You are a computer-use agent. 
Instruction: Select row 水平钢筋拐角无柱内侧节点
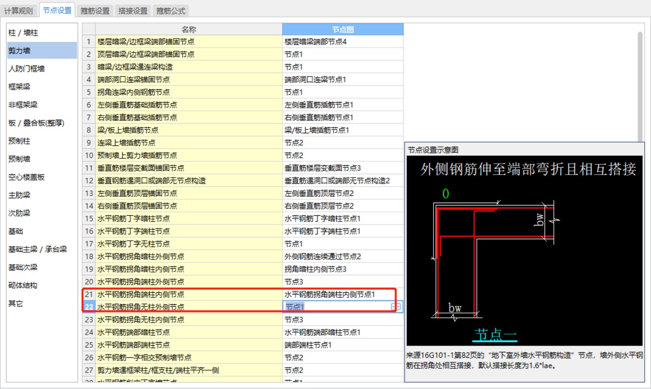pyautogui.click(x=189, y=320)
